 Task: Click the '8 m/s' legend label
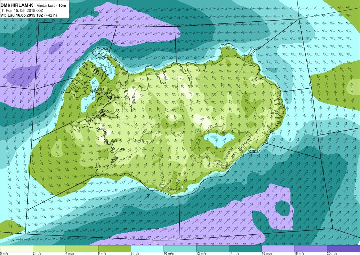135,254
